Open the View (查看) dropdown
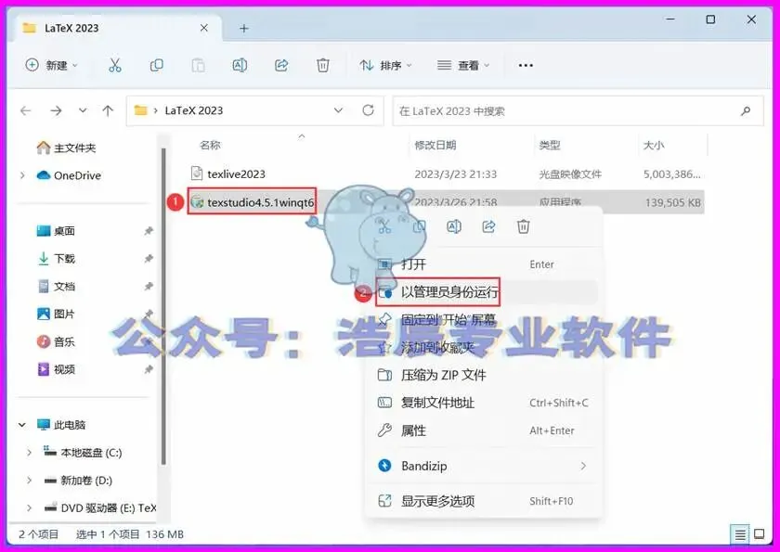This screenshot has width=780, height=552. click(x=463, y=65)
